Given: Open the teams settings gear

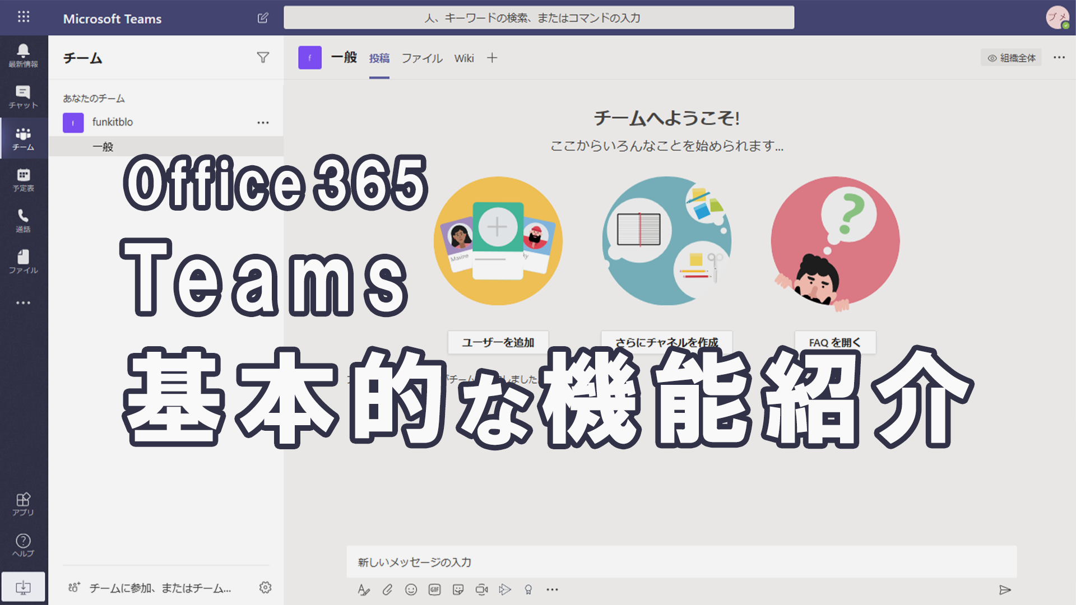Looking at the screenshot, I should tap(266, 587).
